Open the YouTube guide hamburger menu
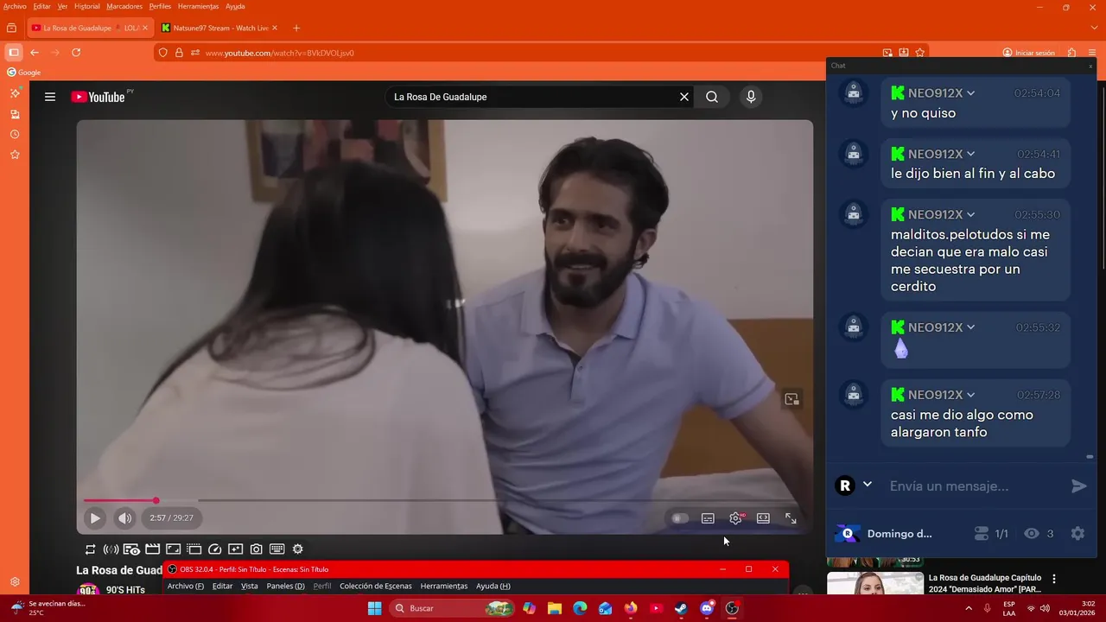Screen dimensions: 1106x622 tap(50, 97)
